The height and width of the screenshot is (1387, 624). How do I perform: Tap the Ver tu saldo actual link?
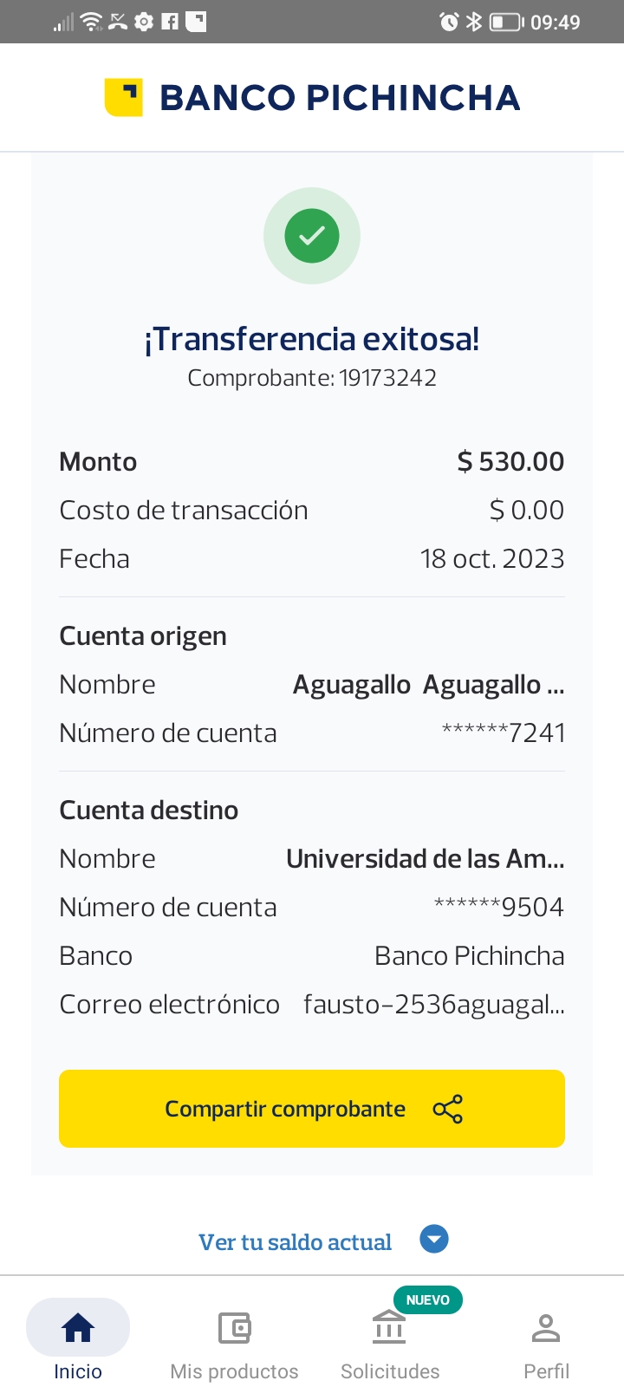(x=295, y=1242)
